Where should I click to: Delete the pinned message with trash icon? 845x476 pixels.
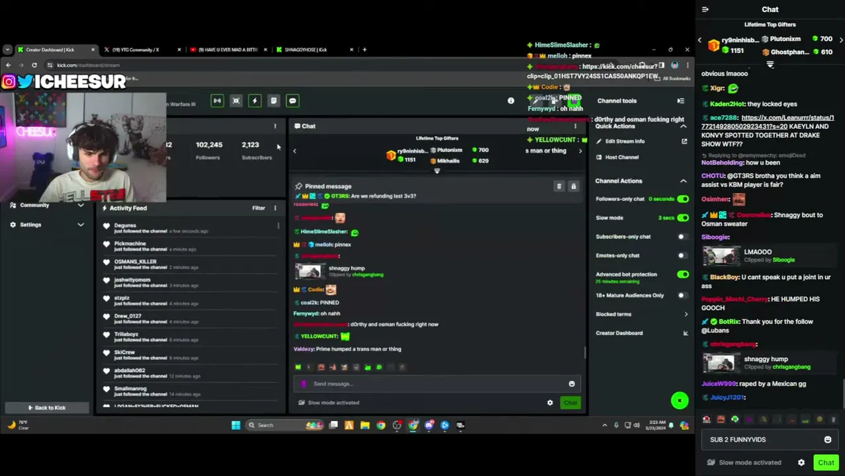point(559,186)
